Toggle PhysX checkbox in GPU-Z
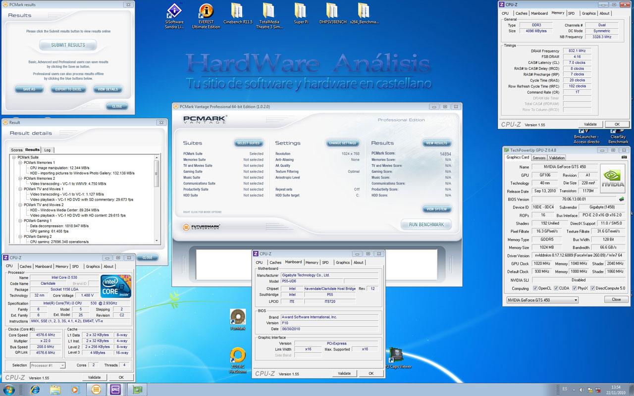 575,288
